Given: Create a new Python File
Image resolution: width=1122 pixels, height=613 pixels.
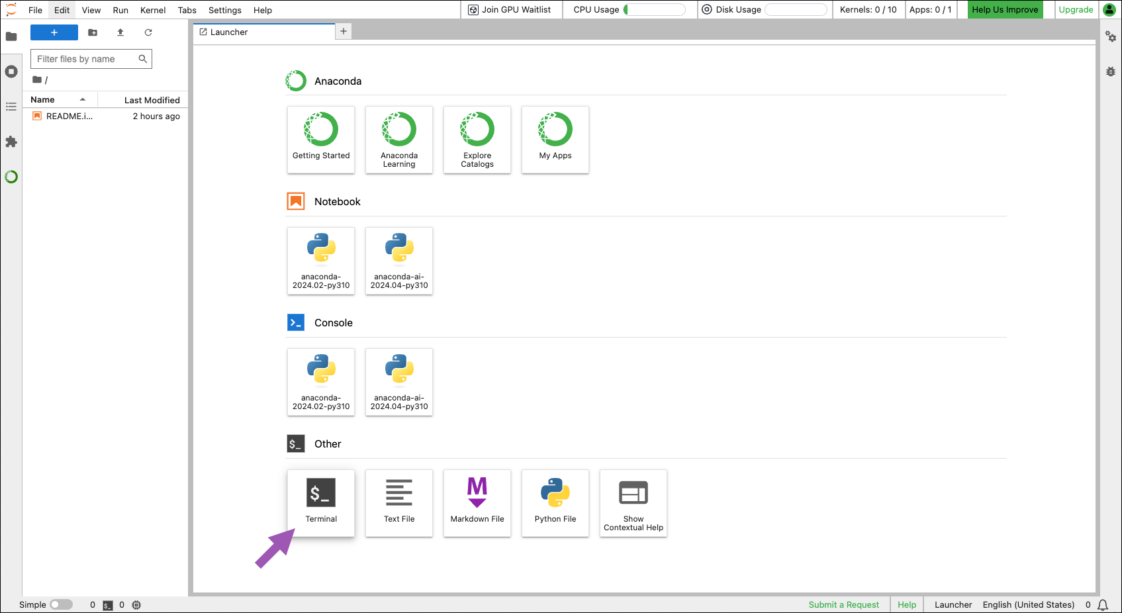Looking at the screenshot, I should point(555,503).
